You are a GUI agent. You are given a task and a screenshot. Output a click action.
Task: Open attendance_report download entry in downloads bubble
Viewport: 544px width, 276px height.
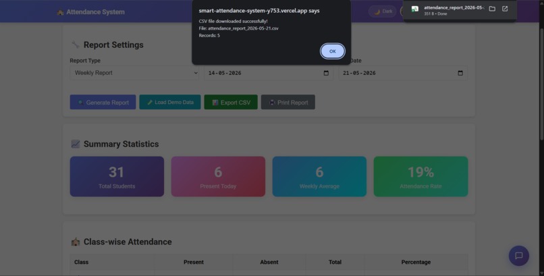(x=454, y=10)
